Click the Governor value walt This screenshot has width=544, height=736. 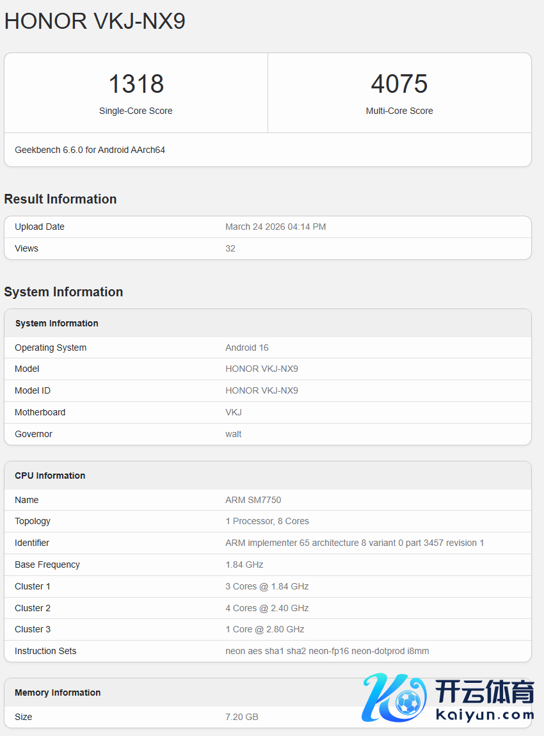(234, 434)
